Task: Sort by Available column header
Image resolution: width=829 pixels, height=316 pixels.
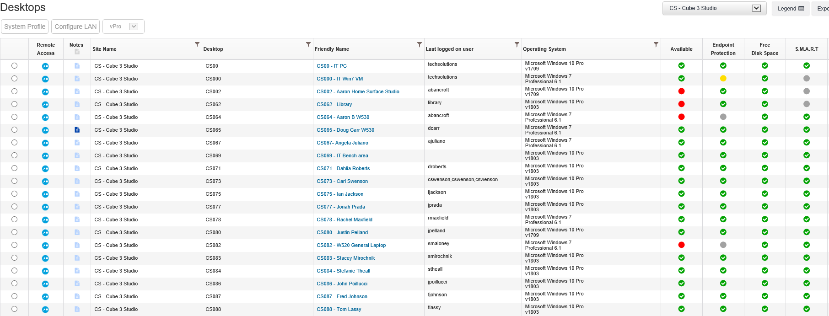Action: click(681, 49)
